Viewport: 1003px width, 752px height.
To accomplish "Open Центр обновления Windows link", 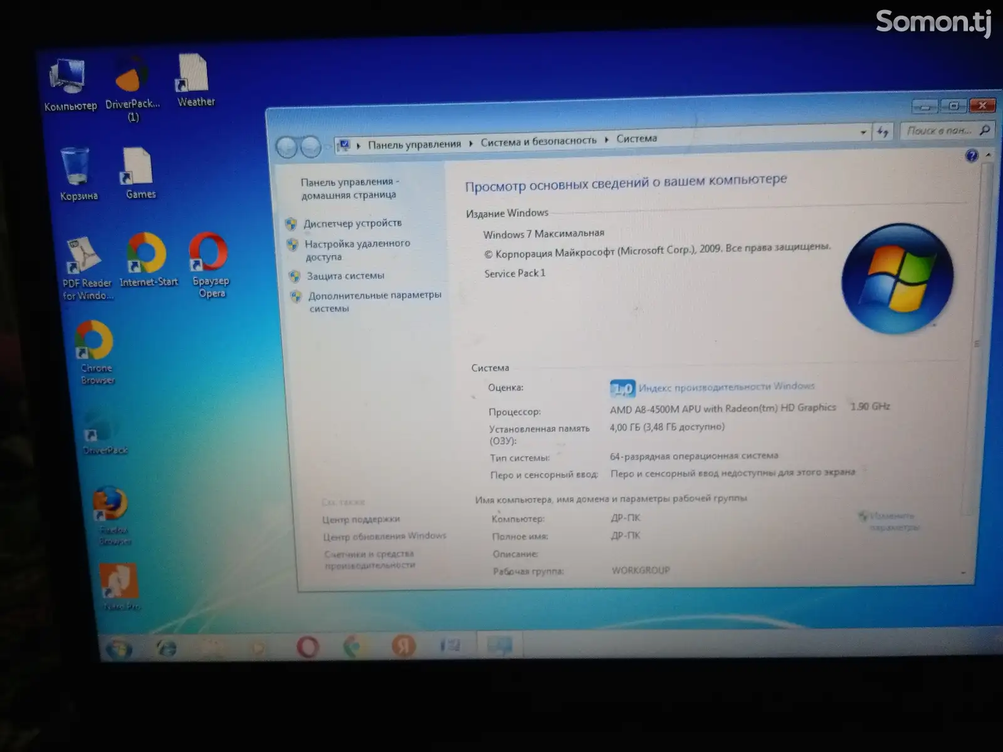I will [385, 536].
